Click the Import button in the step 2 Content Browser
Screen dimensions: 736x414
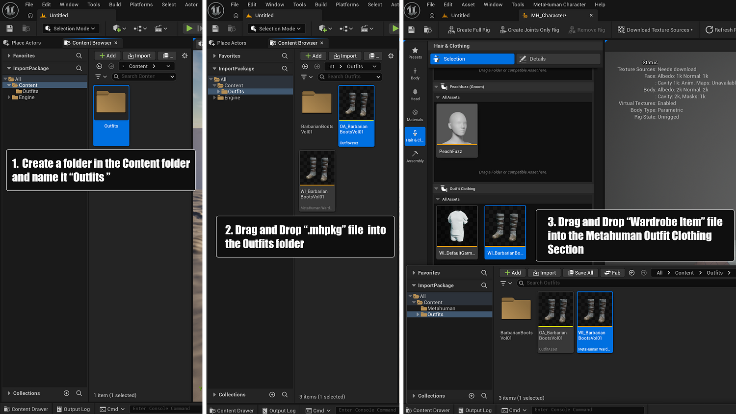tap(345, 56)
